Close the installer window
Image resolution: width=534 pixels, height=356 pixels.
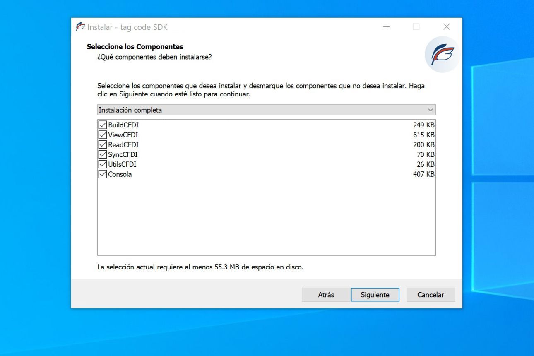coord(446,27)
